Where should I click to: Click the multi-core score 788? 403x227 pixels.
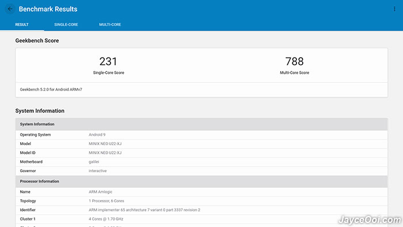pos(295,62)
